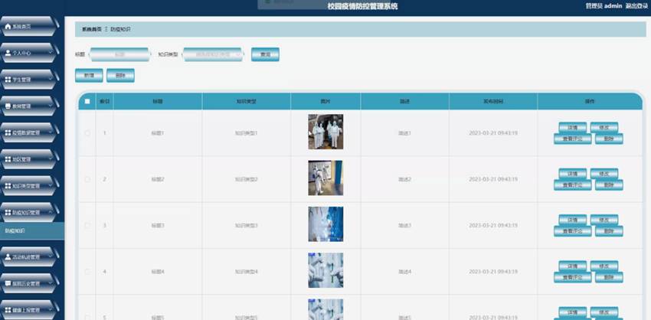Click the chat bubble icon of 留言板管理
The width and height of the screenshot is (651, 320).
tap(8, 283)
